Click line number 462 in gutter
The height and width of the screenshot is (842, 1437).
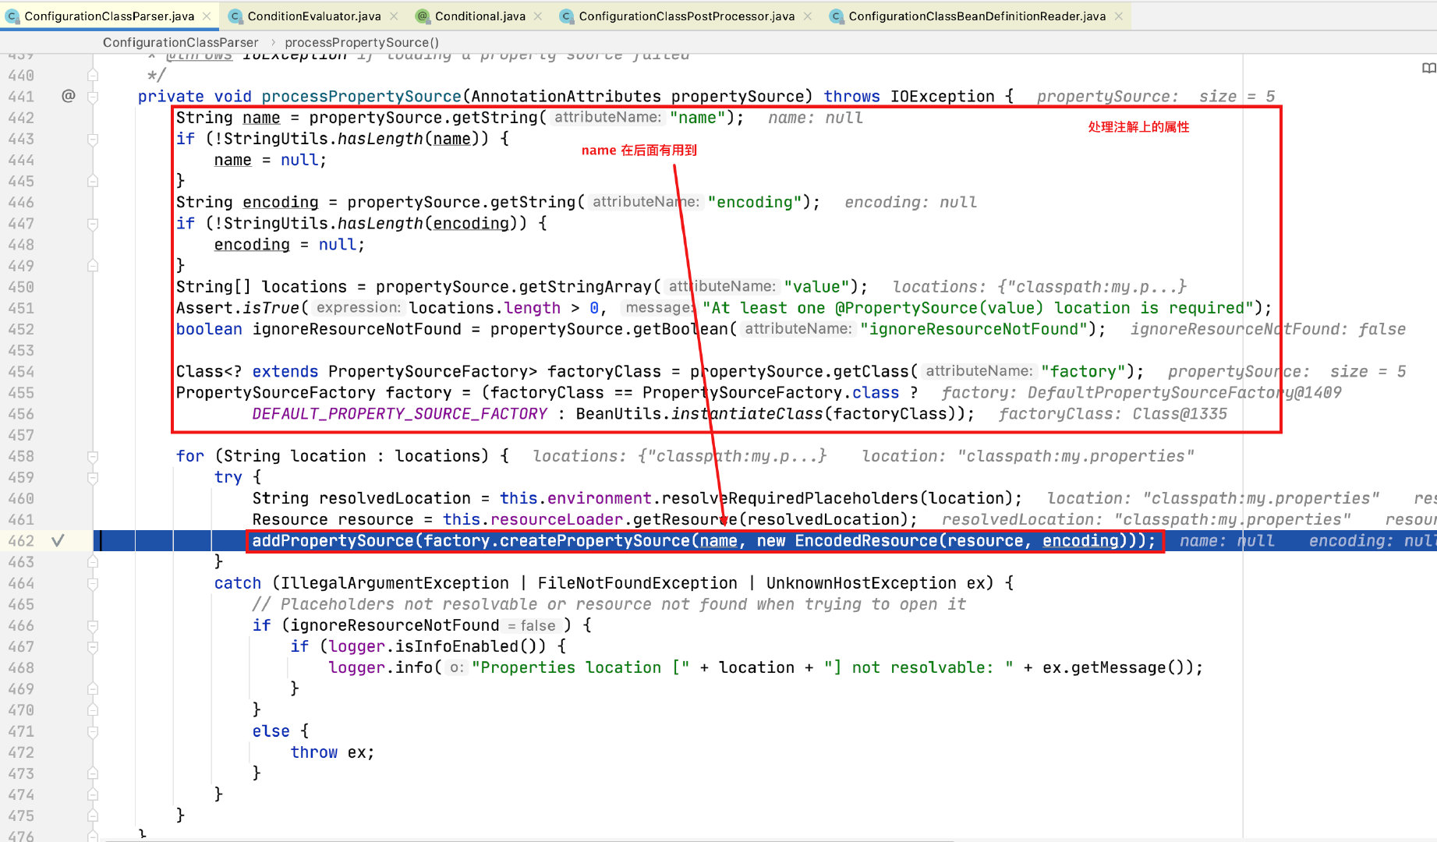pos(21,540)
